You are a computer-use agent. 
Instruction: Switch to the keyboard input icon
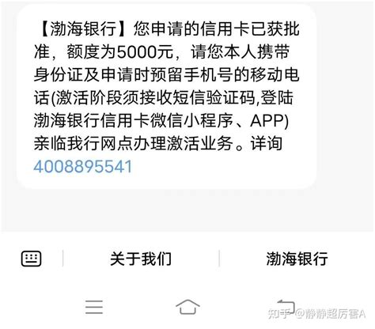31,259
